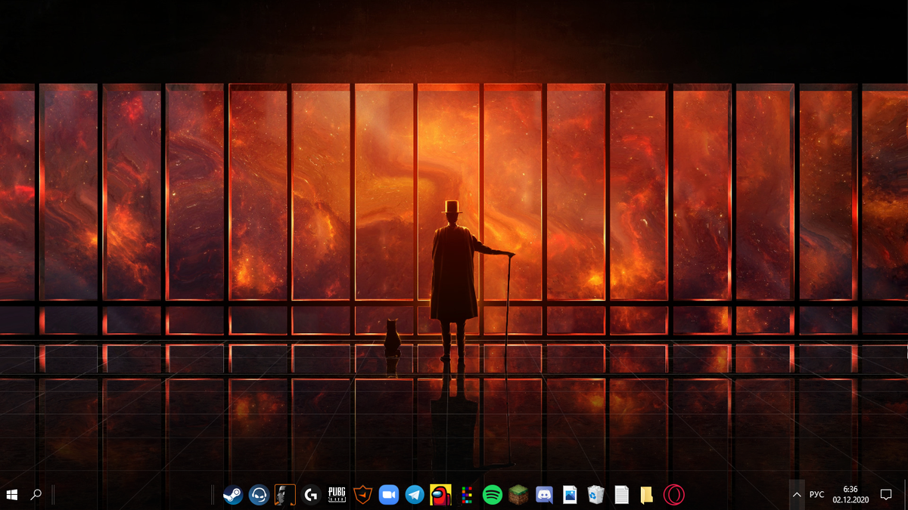Click Show desktop strip at taskbar end
The width and height of the screenshot is (908, 510).
[x=905, y=495]
